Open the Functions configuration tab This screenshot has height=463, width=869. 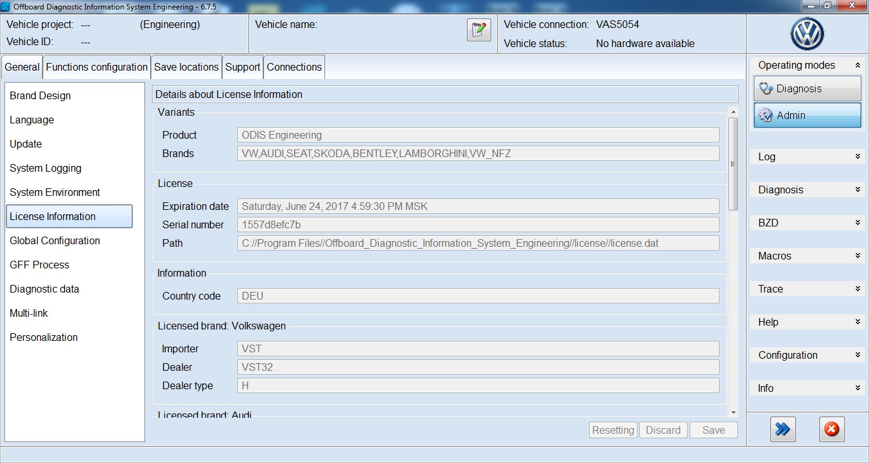click(97, 67)
